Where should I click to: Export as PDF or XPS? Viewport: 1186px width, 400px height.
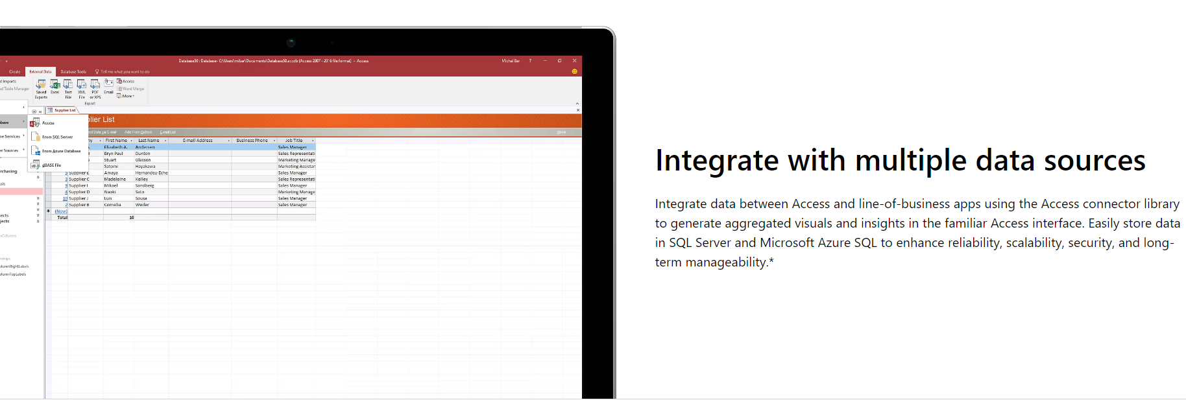95,89
